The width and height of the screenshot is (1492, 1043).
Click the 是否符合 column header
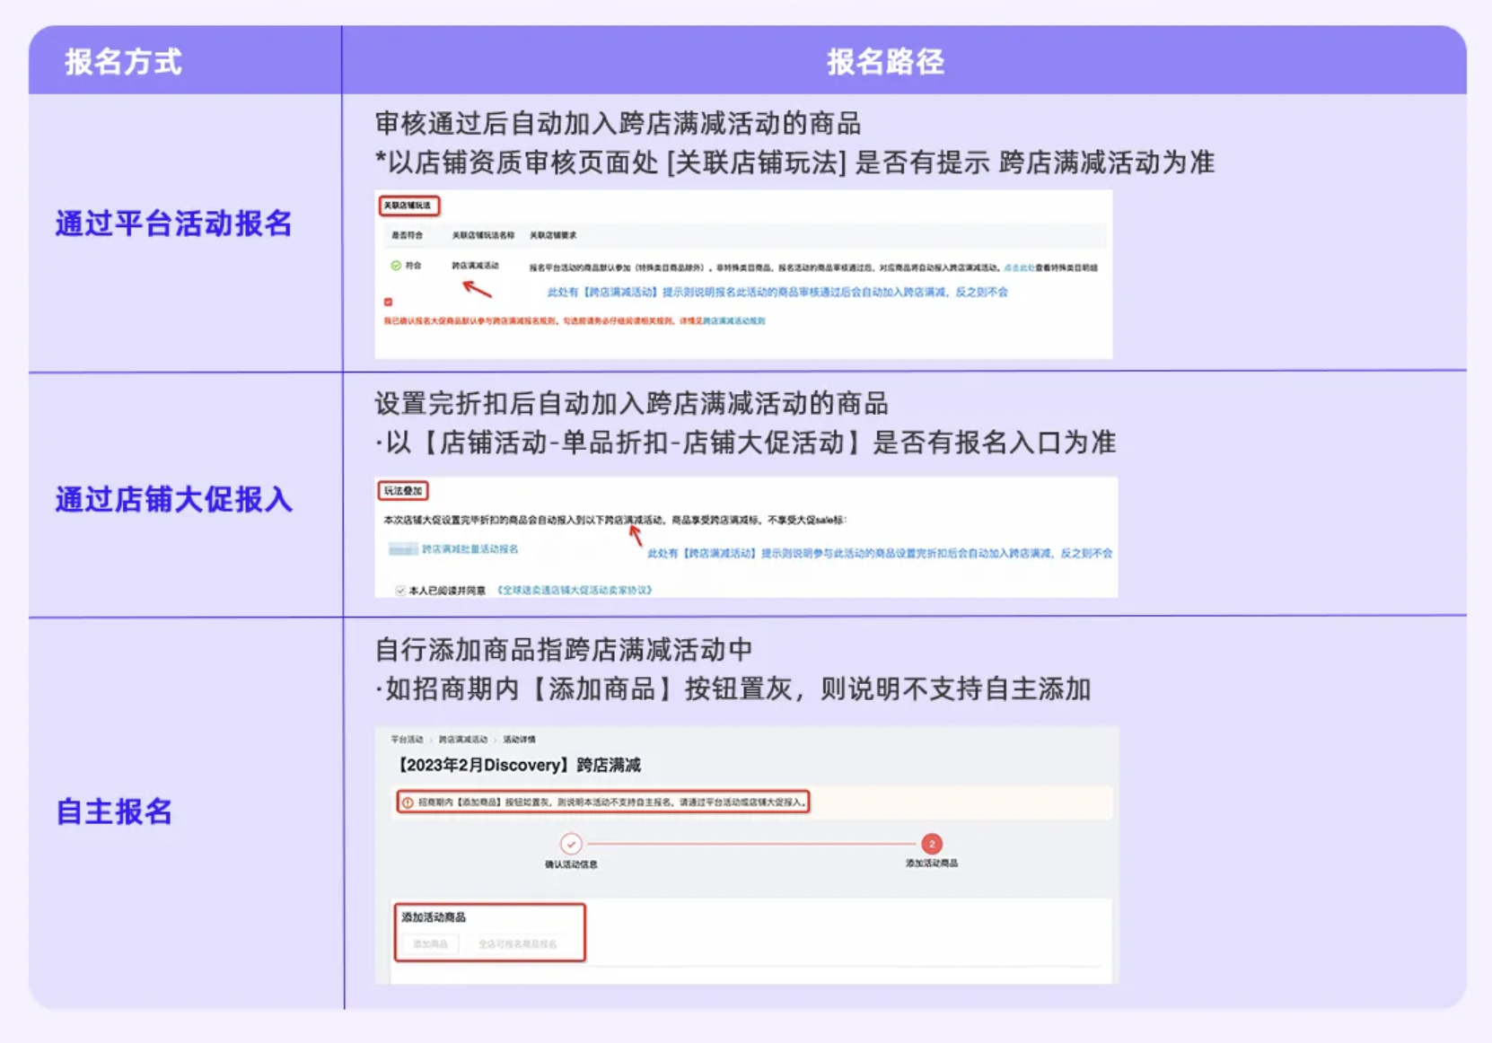point(407,235)
